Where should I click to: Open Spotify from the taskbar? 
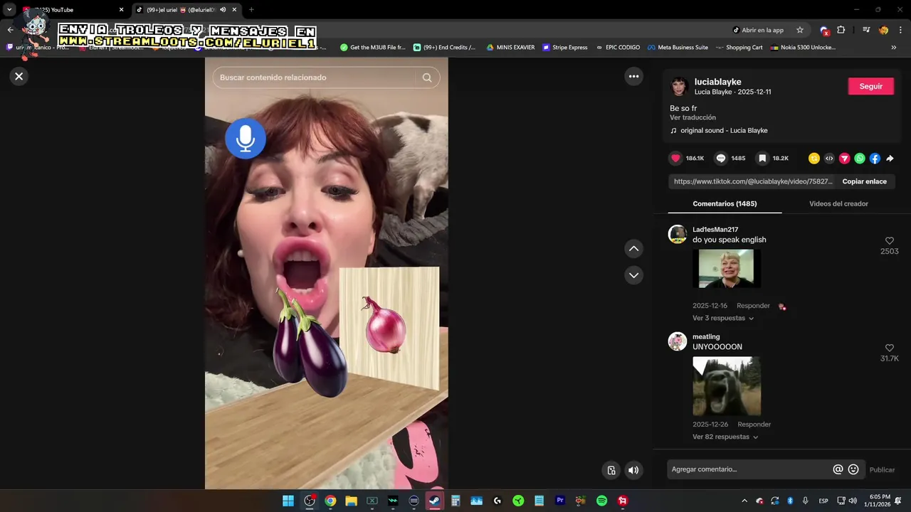click(601, 501)
